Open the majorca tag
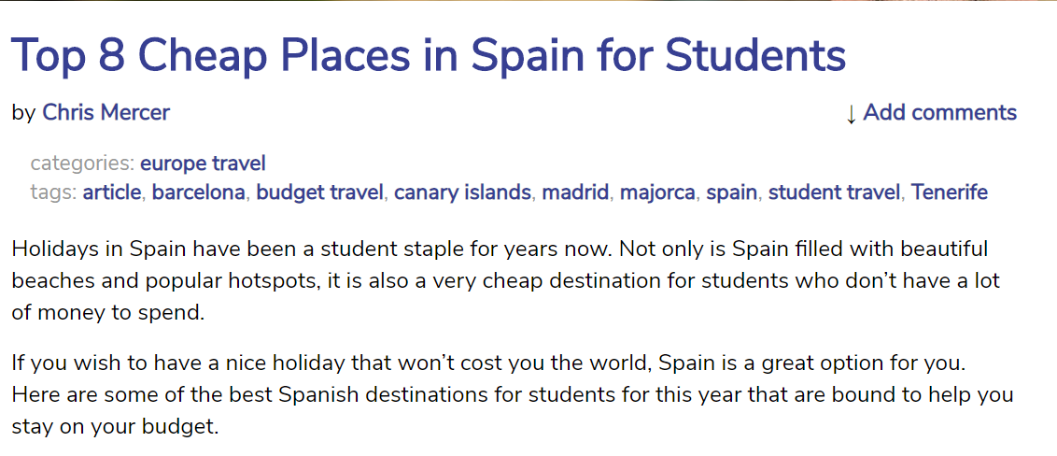 [x=657, y=192]
